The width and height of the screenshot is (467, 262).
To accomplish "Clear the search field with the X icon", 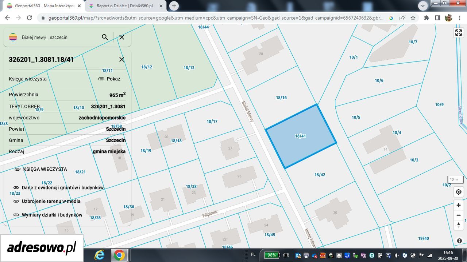I will point(122,37).
